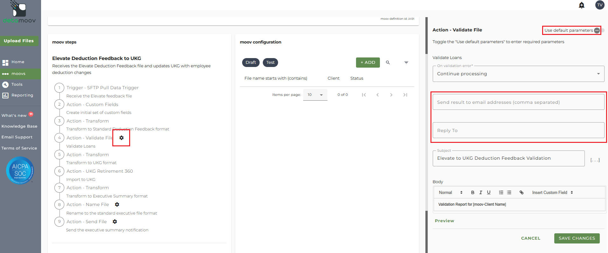The width and height of the screenshot is (608, 253).
Task: Open Insert Custom Field dropdown
Action: 552,192
